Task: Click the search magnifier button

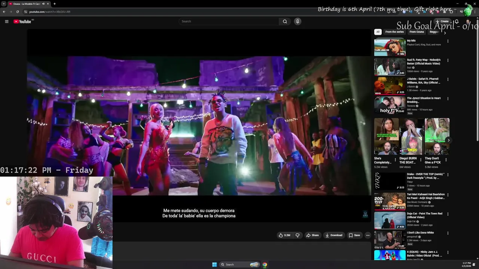Action: 285,21
